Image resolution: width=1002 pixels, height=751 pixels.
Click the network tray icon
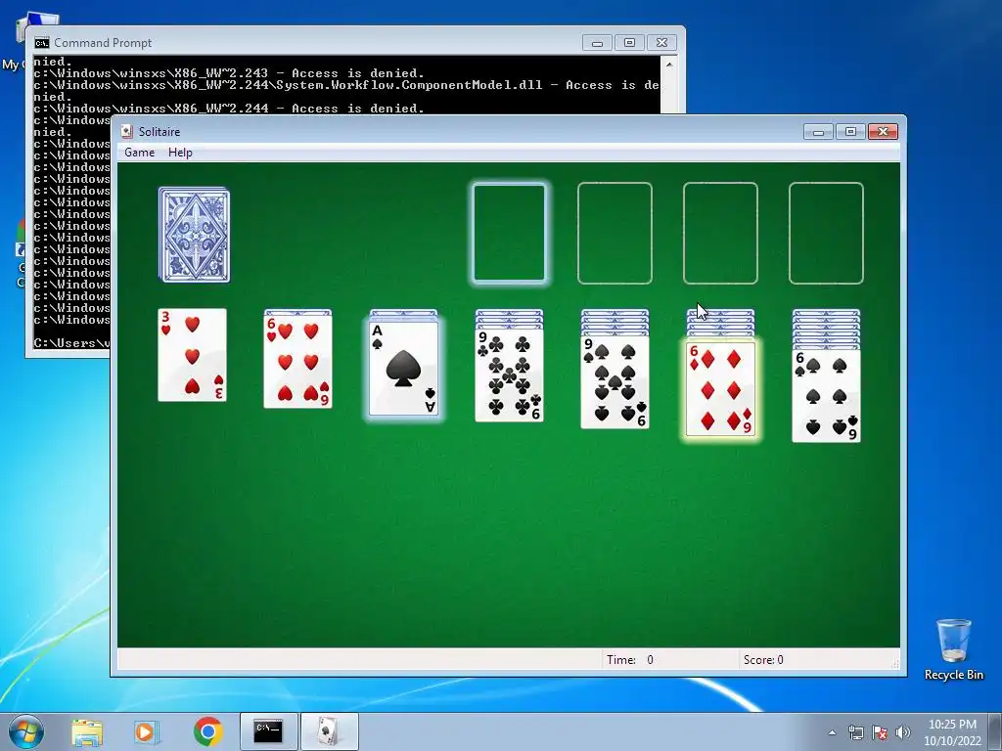[x=855, y=732]
